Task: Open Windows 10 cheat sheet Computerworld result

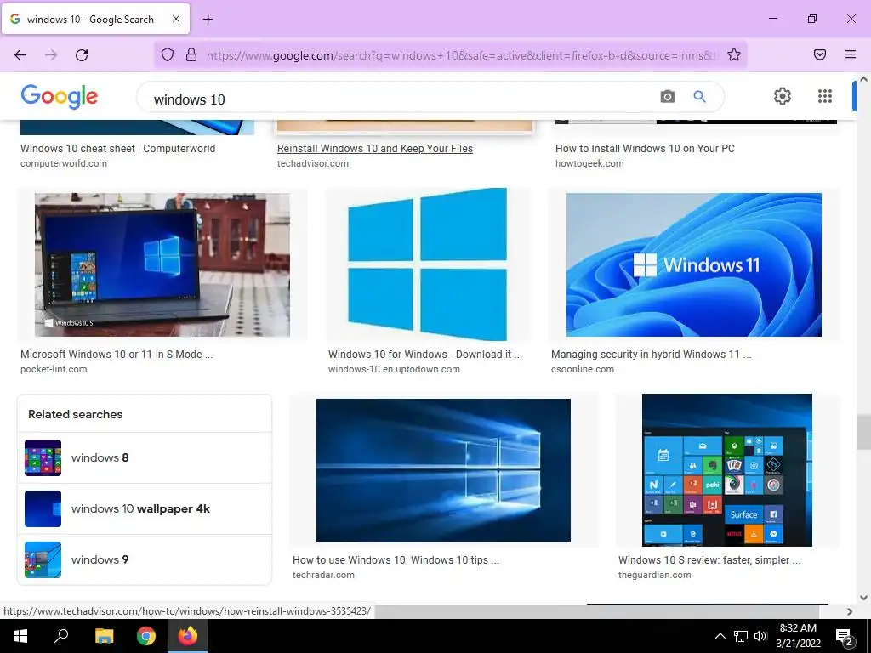Action: tap(117, 148)
